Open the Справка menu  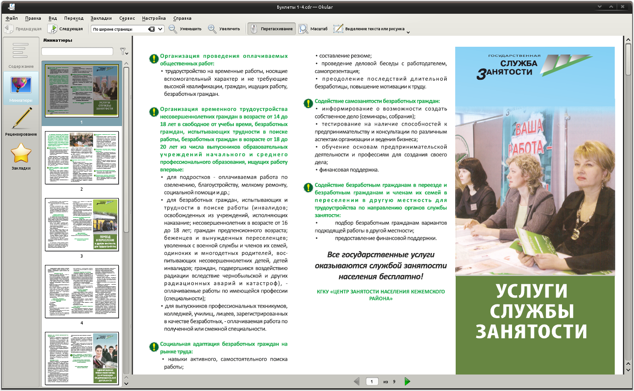182,18
